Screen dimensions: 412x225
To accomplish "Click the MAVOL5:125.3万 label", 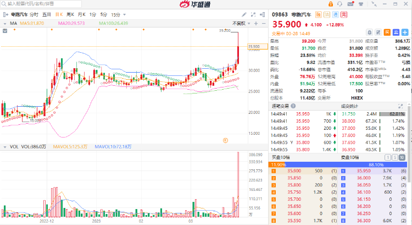I will click(70, 146).
